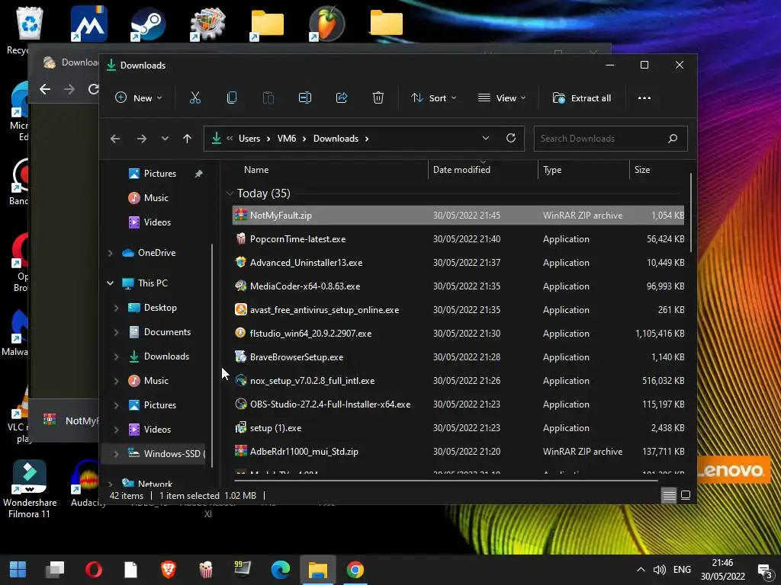
Task: Select avast_free_antivirus_setup_online.exe file
Action: click(458, 310)
